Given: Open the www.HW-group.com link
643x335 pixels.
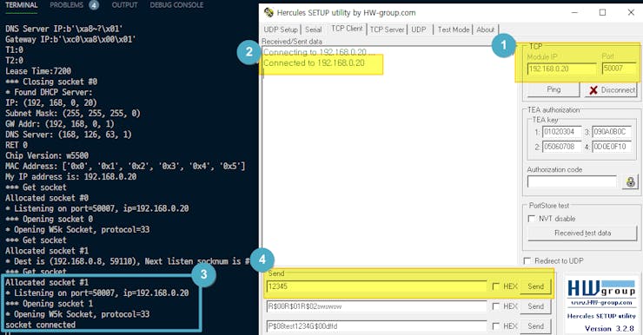Looking at the screenshot, I should pyautogui.click(x=601, y=303).
